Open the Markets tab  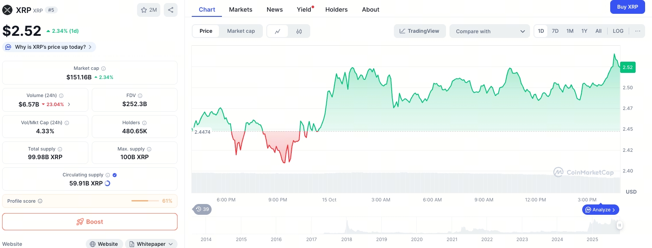240,9
